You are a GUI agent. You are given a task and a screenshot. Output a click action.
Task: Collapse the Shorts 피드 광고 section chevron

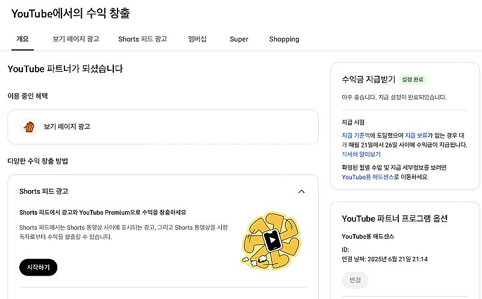click(x=301, y=191)
